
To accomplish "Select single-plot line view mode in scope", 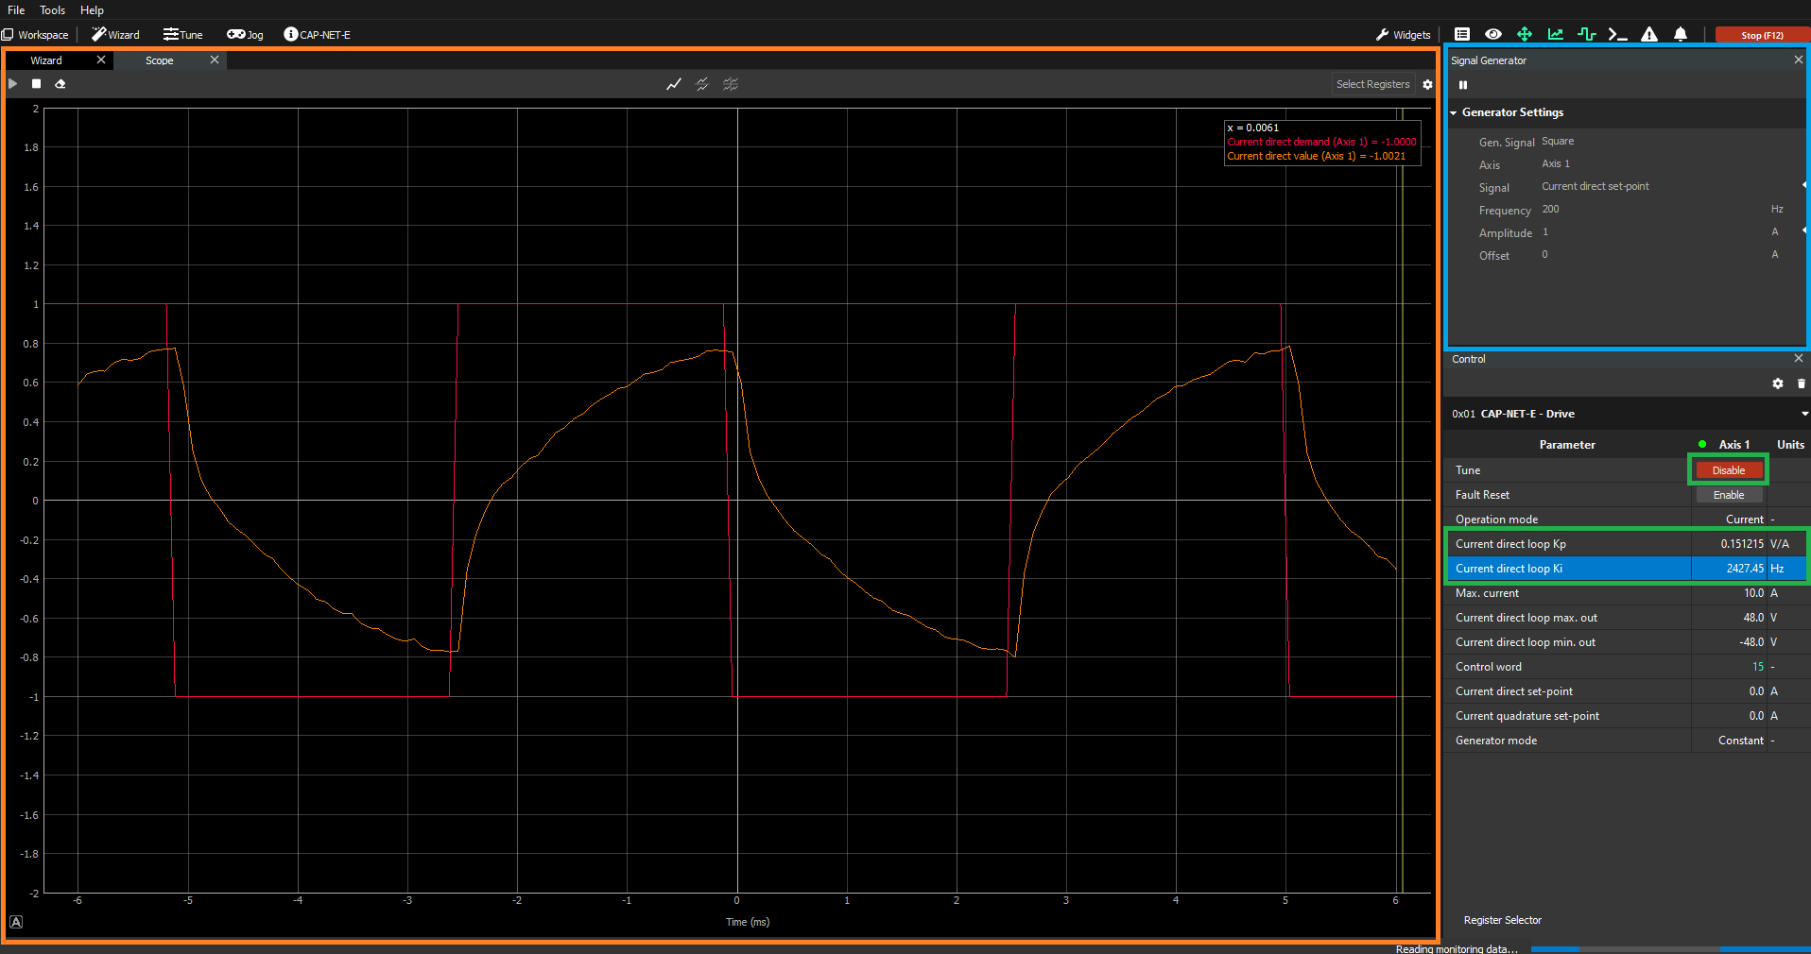I will pos(673,85).
